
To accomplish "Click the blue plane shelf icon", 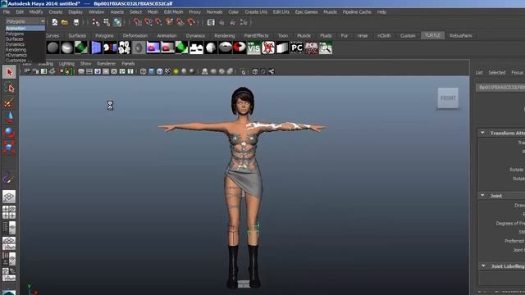I will tap(96, 48).
